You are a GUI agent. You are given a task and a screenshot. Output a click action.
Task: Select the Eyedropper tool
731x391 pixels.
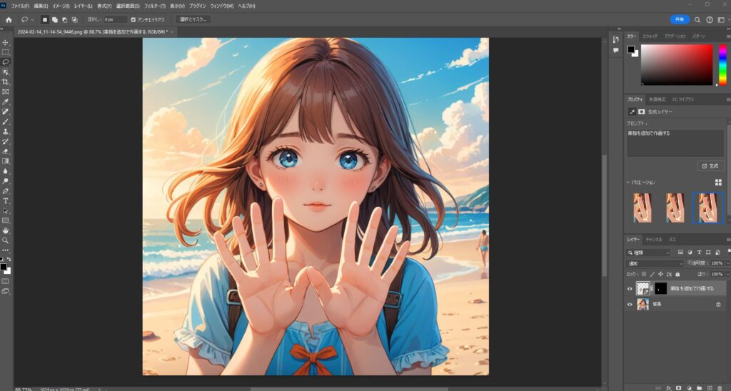click(6, 101)
